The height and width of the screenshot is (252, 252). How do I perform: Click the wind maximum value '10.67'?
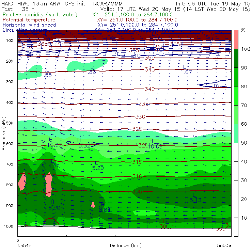point(54,145)
